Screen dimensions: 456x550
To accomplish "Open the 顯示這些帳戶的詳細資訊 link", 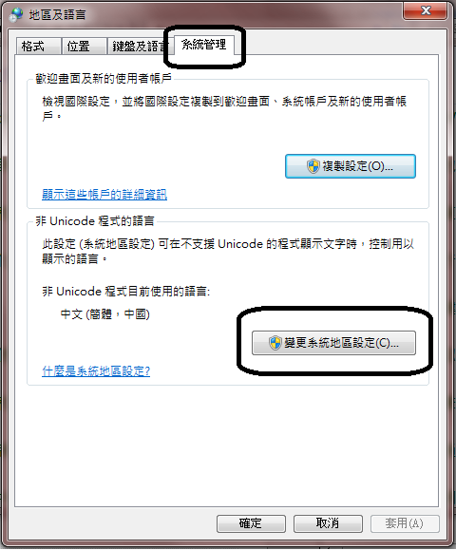I will click(x=104, y=195).
